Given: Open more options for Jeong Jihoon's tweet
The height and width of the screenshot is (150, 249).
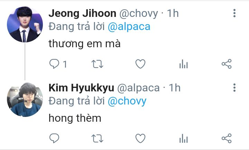Looking at the screenshot, I should click(234, 13).
